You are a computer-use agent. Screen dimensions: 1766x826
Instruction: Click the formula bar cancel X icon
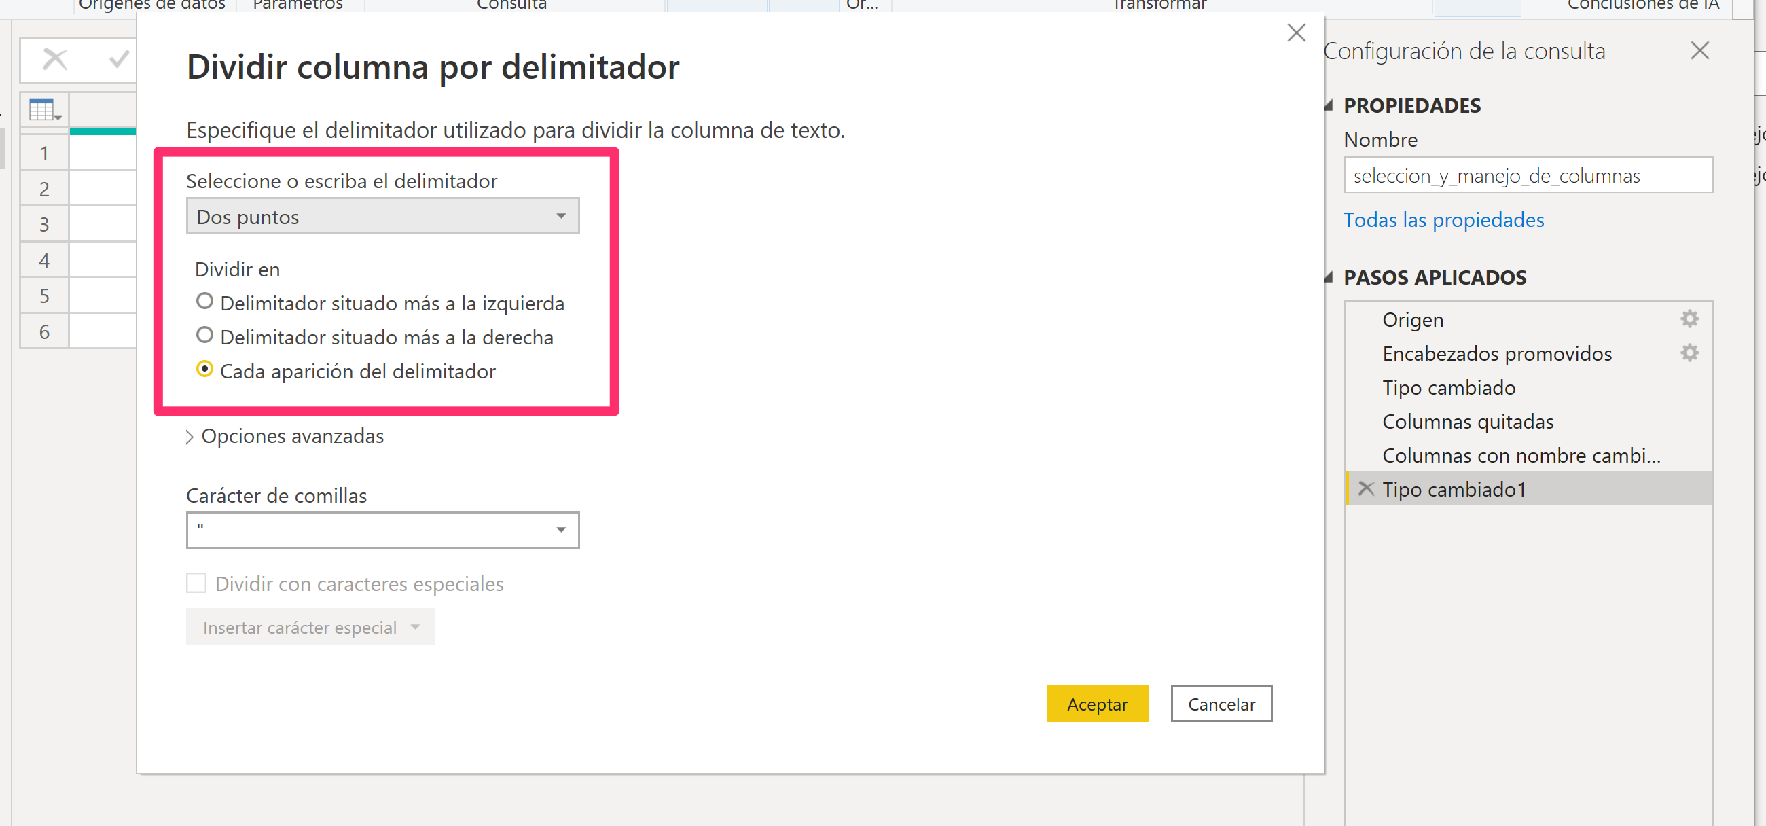click(x=55, y=60)
